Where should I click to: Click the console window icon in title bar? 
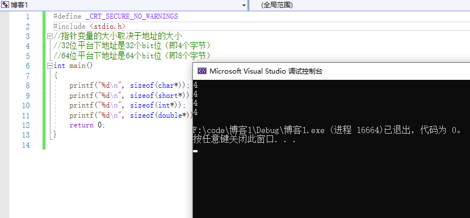(202, 71)
